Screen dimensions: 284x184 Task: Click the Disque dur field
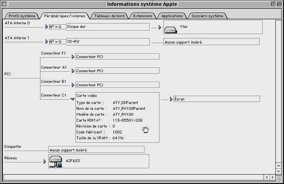coord(108,27)
